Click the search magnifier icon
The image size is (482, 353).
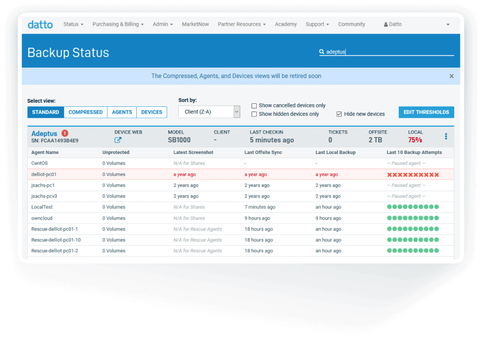point(322,52)
